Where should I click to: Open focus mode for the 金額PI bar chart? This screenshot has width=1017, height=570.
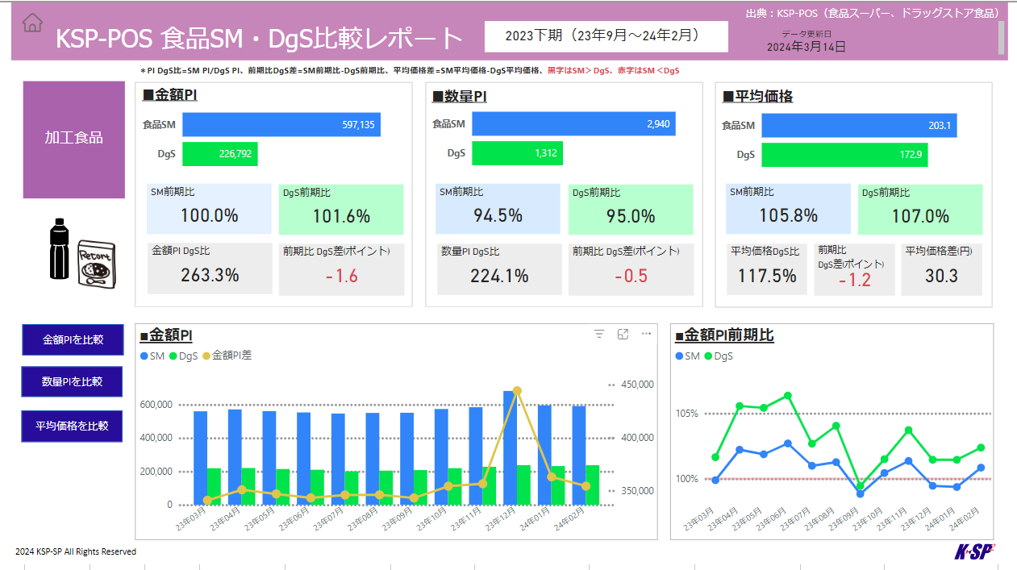coord(623,334)
